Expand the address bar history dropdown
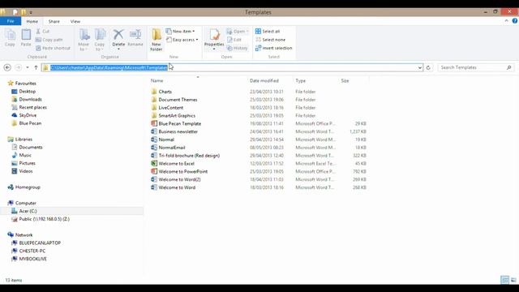The width and height of the screenshot is (519, 292). 420,67
